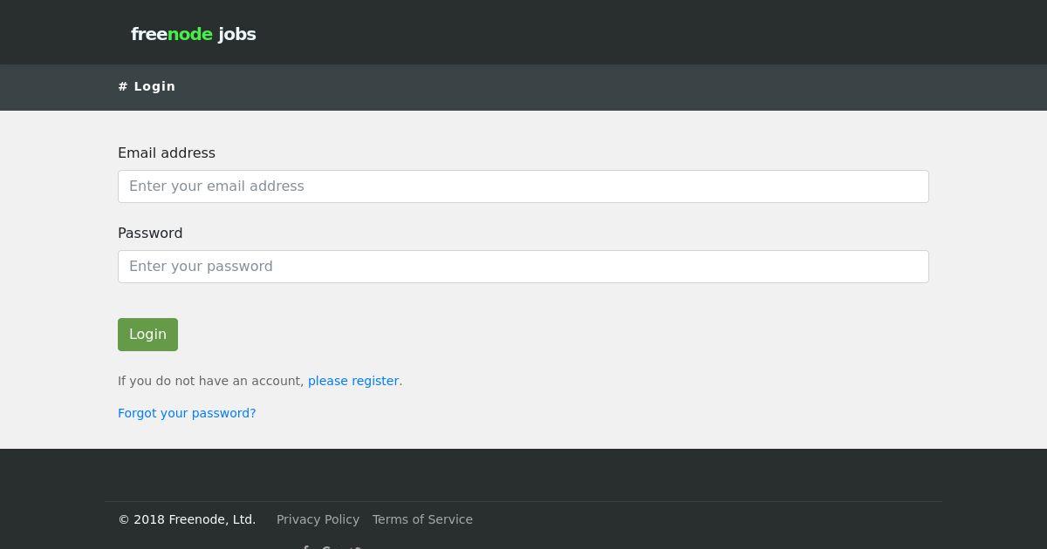Click the Email address label

pos(167,152)
